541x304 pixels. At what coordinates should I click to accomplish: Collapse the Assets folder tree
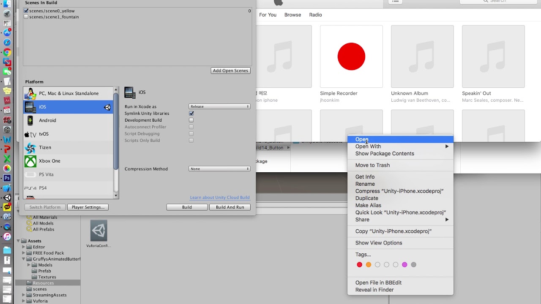pyautogui.click(x=19, y=241)
